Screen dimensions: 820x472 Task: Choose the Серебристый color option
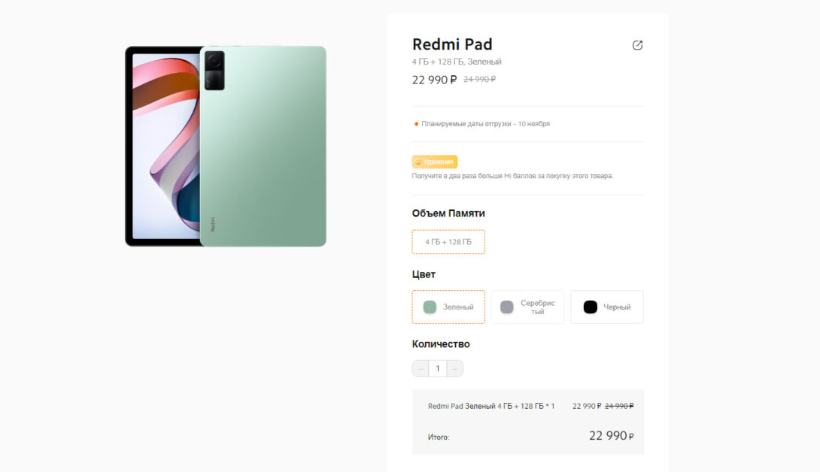(x=527, y=307)
